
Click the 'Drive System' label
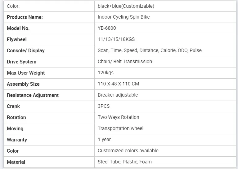[21, 62]
